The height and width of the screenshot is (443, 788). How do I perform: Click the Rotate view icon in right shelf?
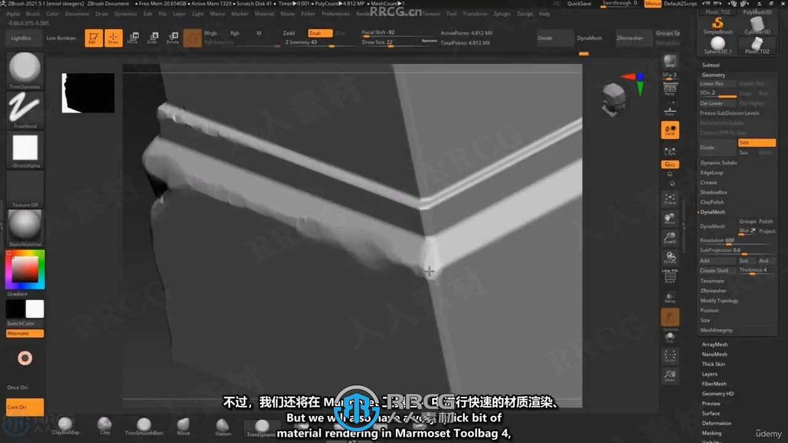(670, 258)
